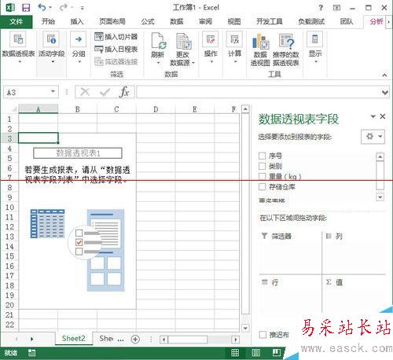Switch to the 开始 home tab

48,21
